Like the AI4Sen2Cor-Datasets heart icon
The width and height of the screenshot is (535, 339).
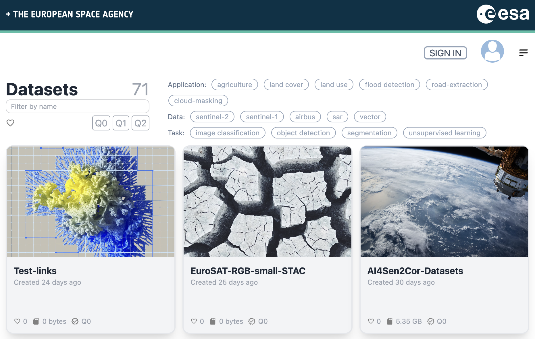[x=371, y=321]
